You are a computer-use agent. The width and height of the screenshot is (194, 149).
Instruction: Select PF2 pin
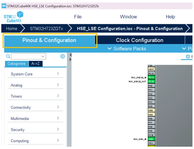pyautogui.click(x=151, y=94)
